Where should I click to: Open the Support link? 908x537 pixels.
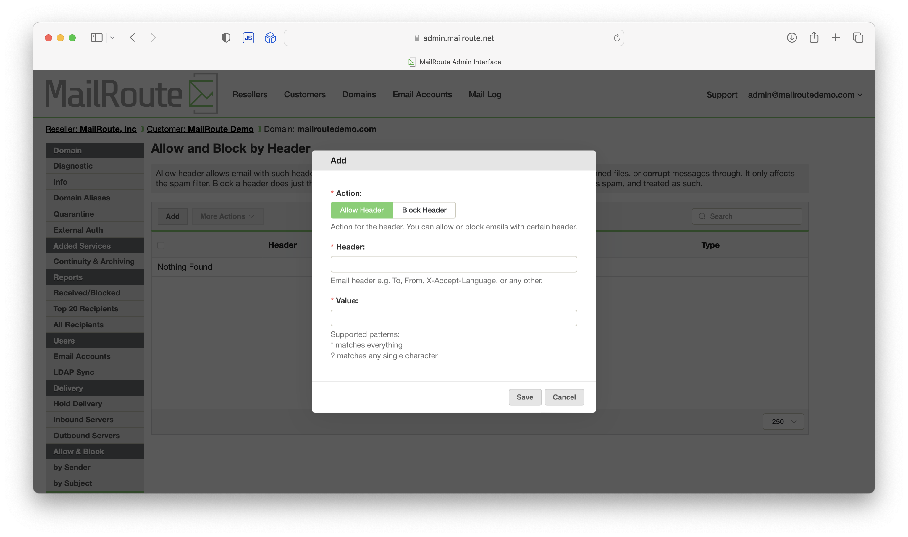click(722, 95)
